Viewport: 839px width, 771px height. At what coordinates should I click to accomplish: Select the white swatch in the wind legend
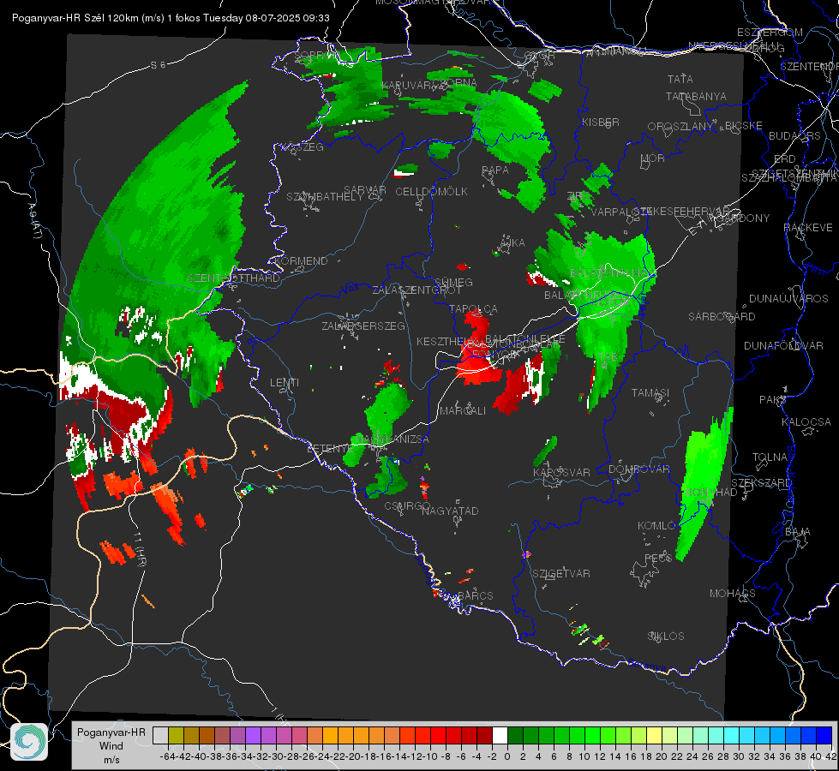point(500,735)
